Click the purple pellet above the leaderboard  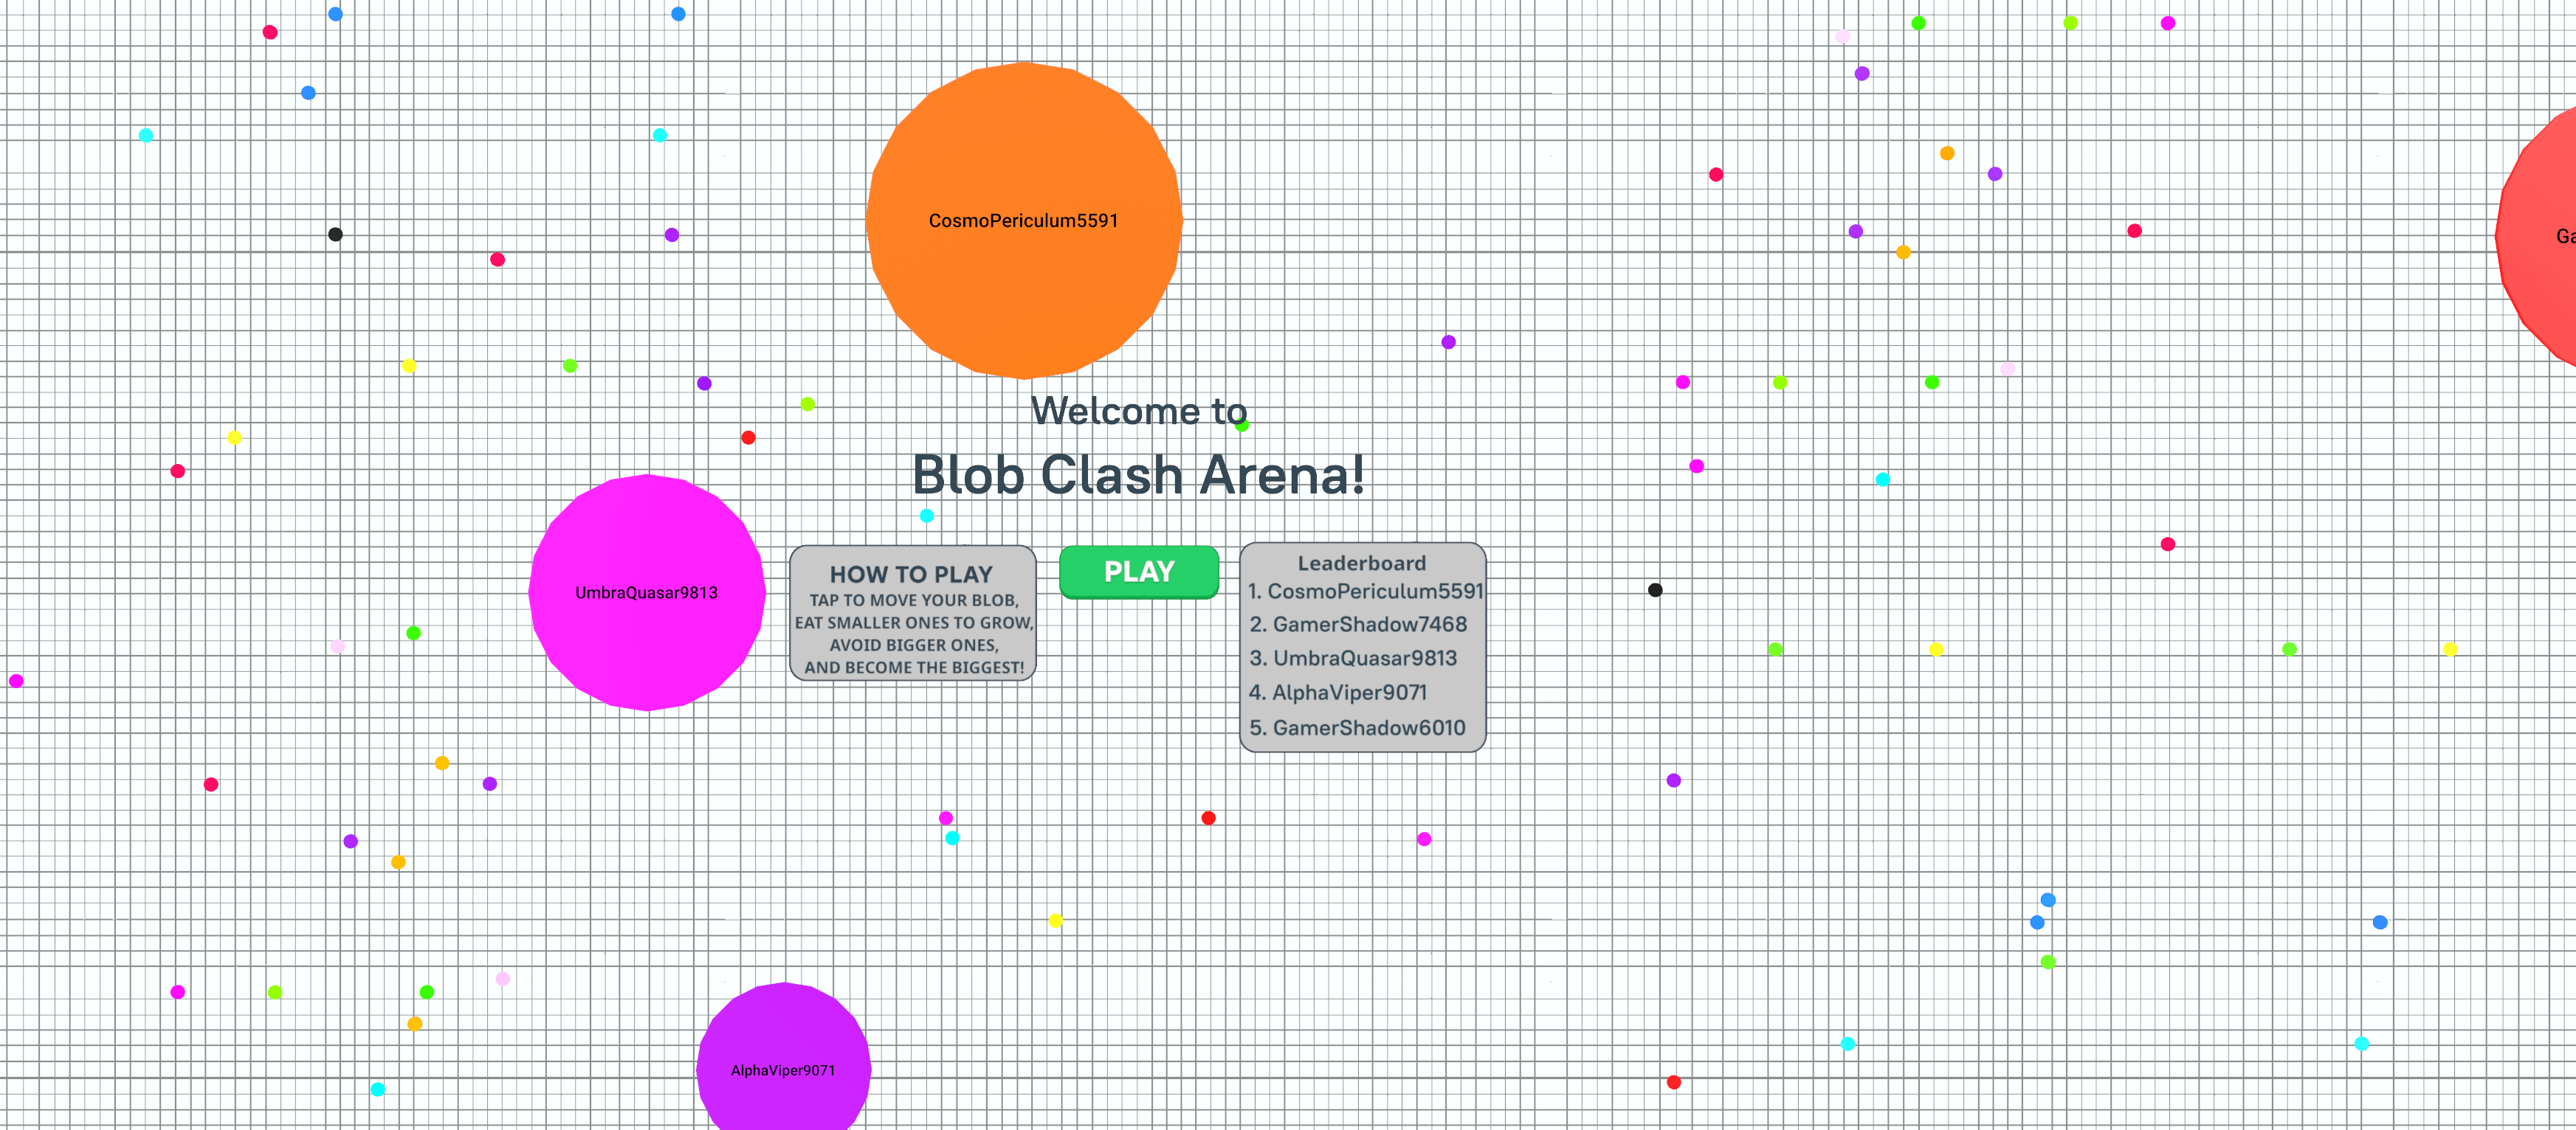point(1448,342)
